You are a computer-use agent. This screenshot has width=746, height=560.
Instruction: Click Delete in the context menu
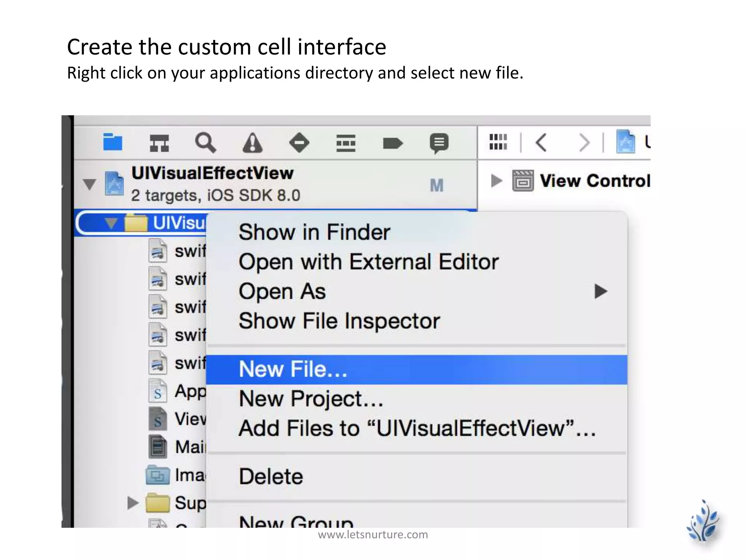[271, 477]
